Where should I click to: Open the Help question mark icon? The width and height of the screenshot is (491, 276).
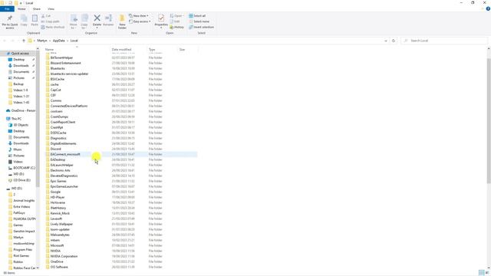tap(488, 9)
